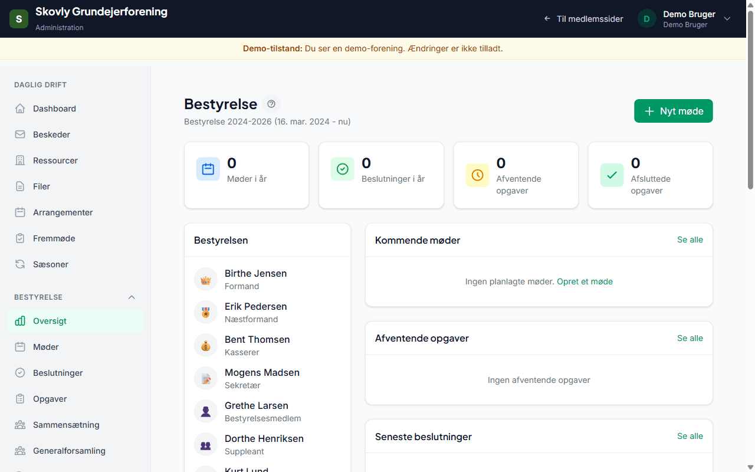Viewport: 755px width, 472px height.
Task: Click the Opret et møde link
Action: [585, 281]
